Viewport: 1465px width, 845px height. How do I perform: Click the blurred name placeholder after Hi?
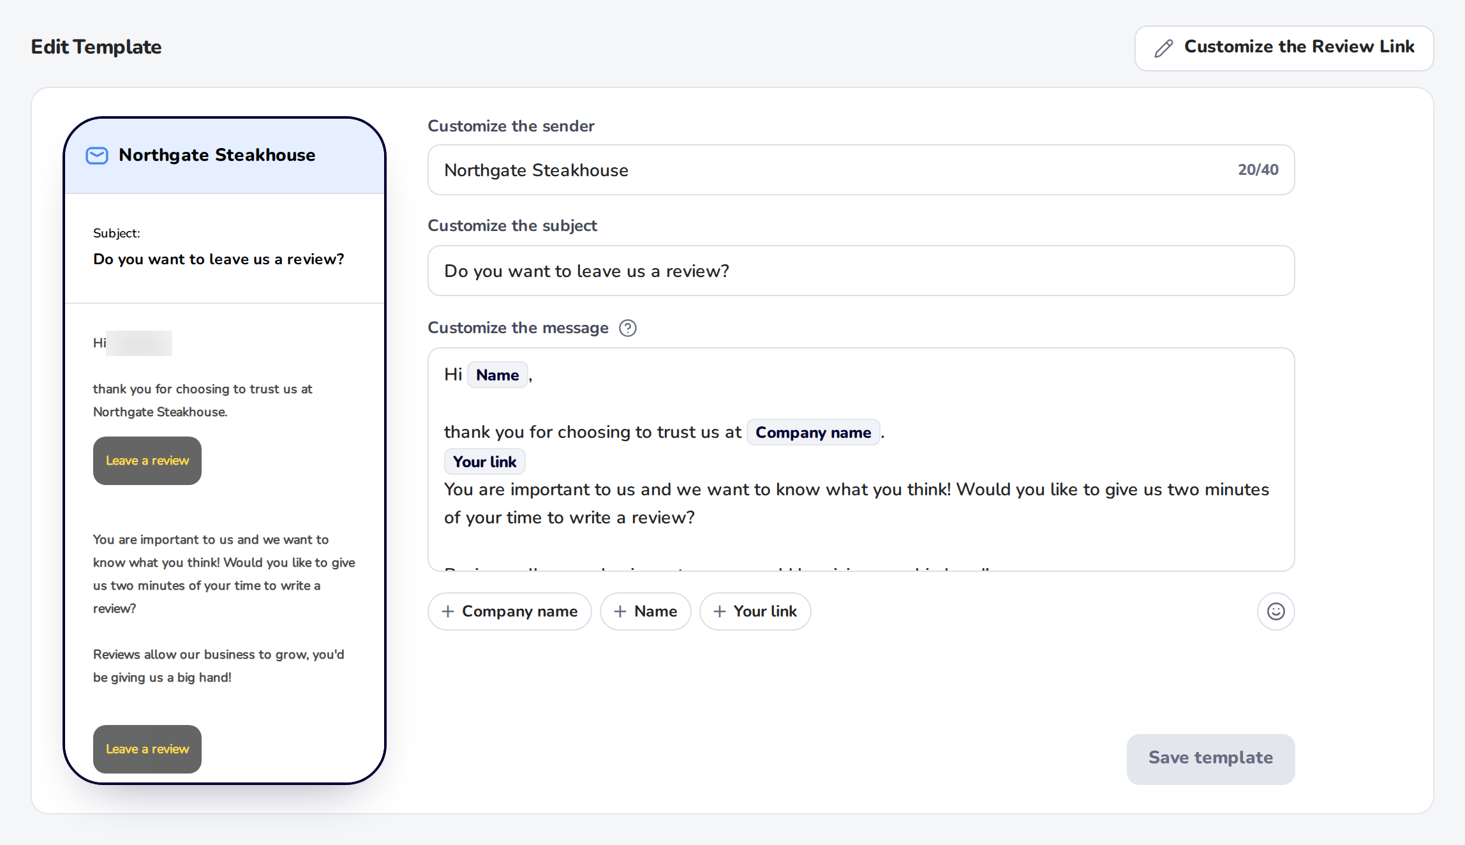tap(139, 343)
